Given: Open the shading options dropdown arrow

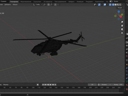Looking at the screenshot, I should [x=123, y=5].
